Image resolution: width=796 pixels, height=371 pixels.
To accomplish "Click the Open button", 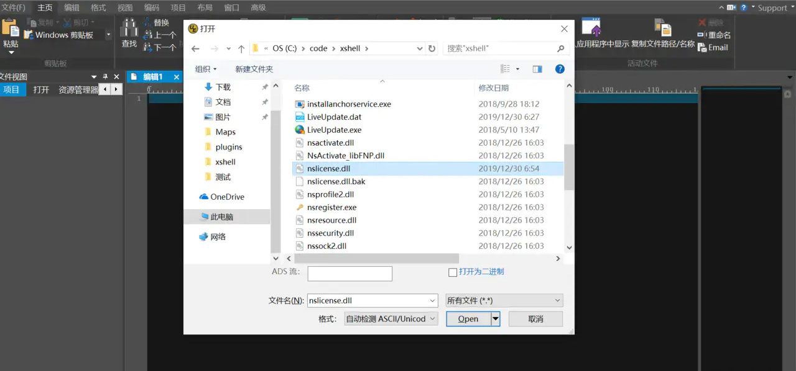I will [468, 319].
